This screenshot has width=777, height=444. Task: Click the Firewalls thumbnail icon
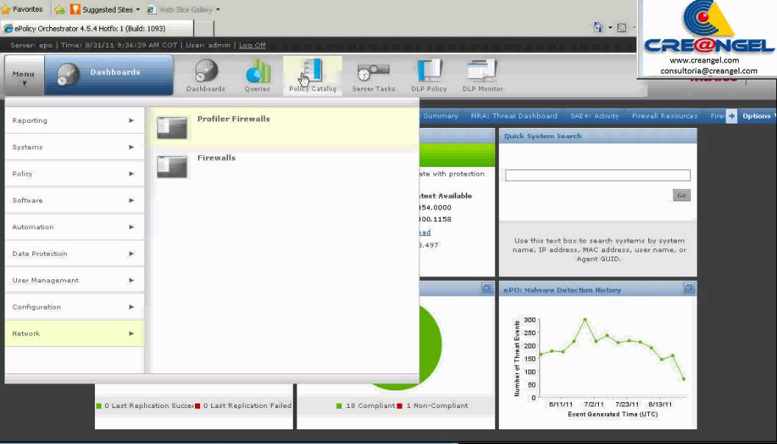[172, 166]
